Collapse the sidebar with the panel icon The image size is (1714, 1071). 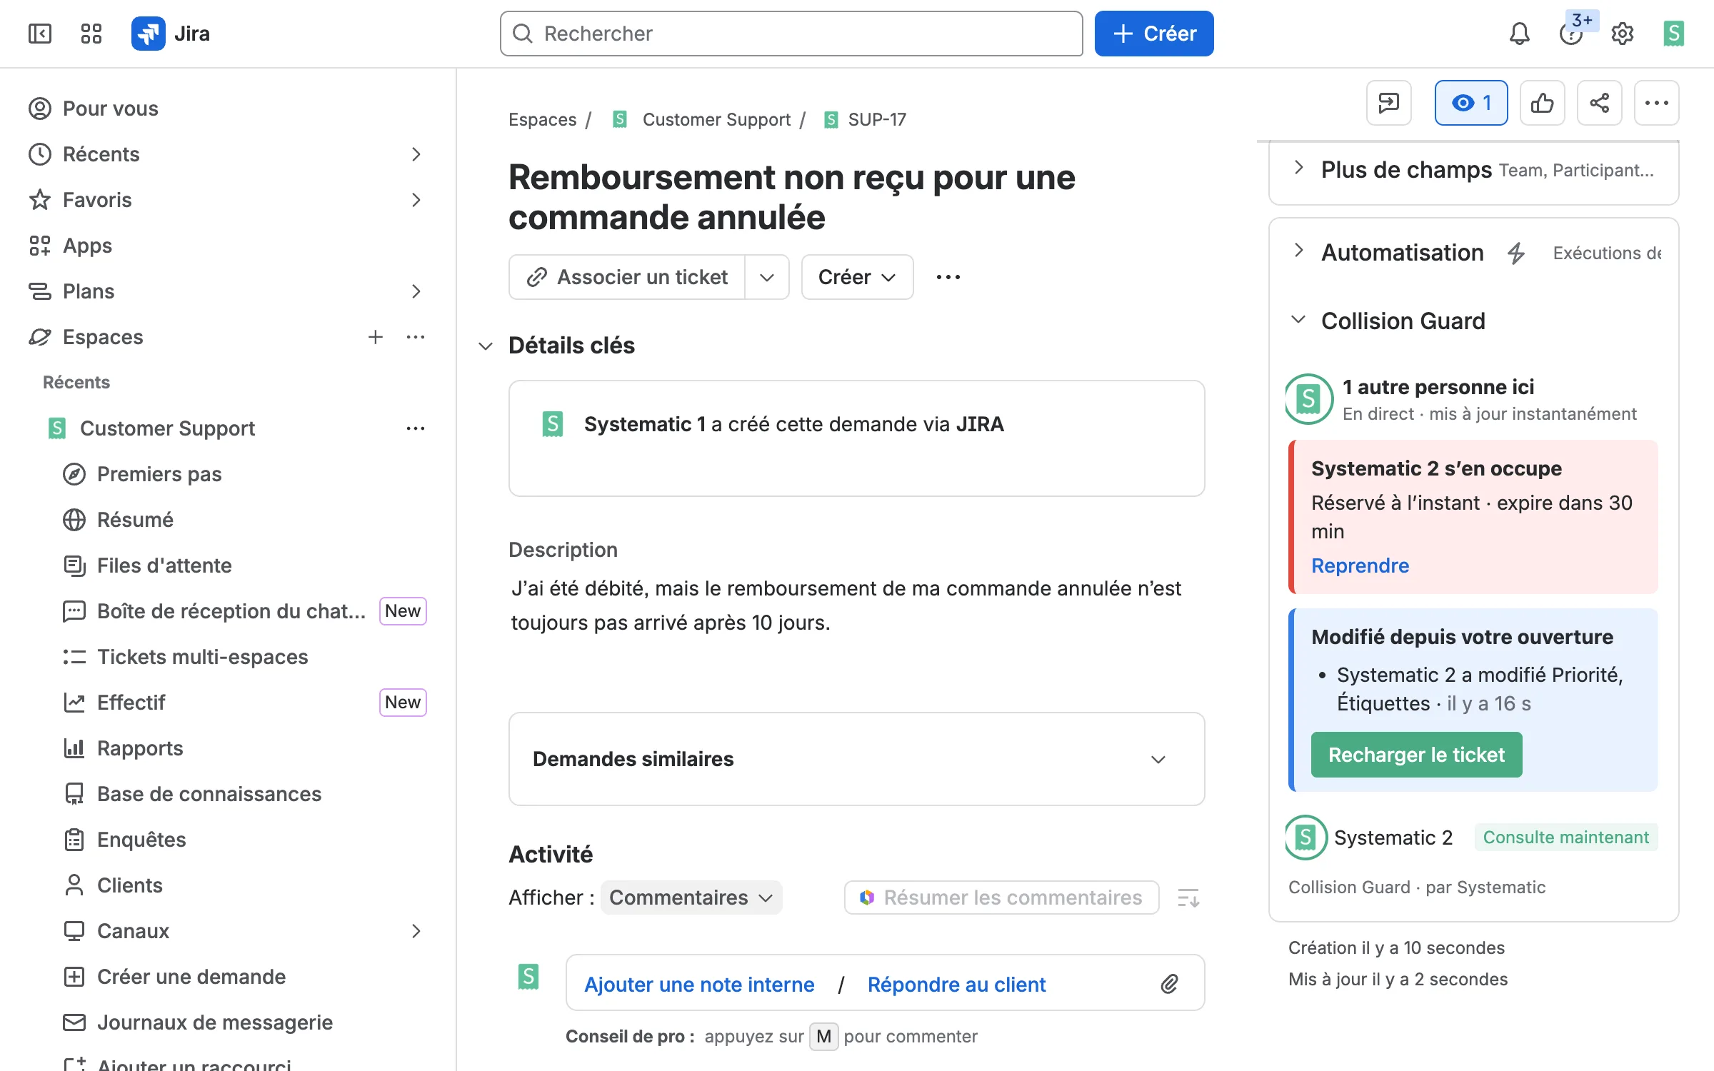[x=40, y=34]
